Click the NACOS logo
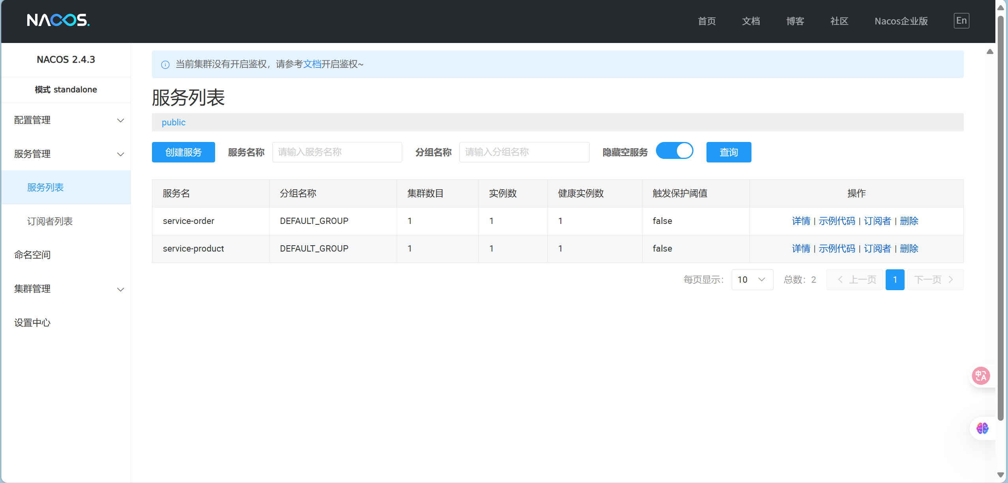Viewport: 1008px width, 483px height. (58, 20)
